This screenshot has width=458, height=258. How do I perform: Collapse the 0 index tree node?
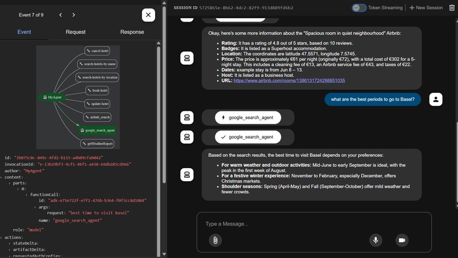click(18, 189)
